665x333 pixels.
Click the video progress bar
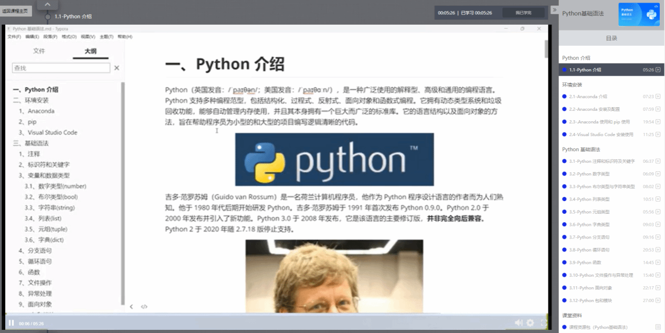point(263,315)
